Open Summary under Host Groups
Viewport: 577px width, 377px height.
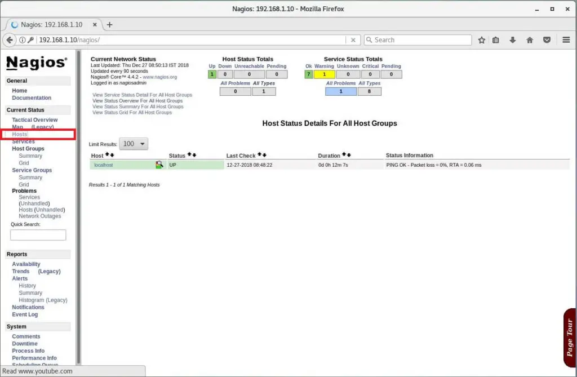click(x=30, y=156)
